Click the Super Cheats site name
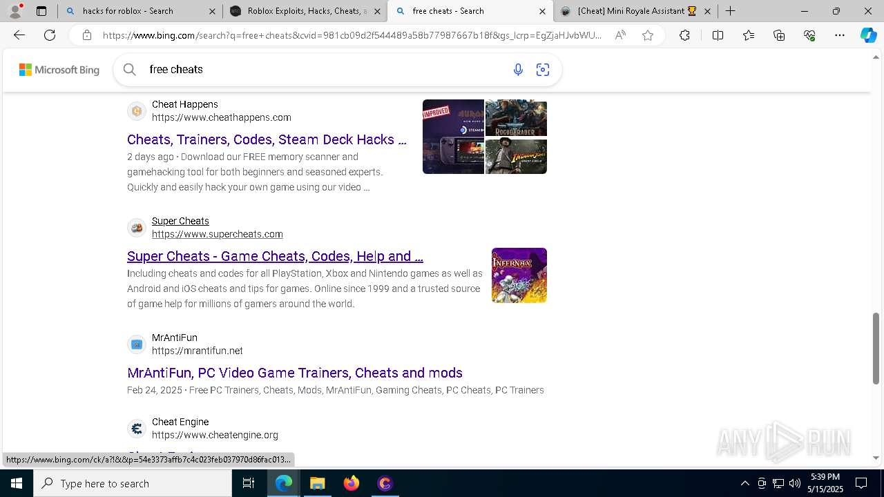The image size is (884, 497). [x=180, y=221]
